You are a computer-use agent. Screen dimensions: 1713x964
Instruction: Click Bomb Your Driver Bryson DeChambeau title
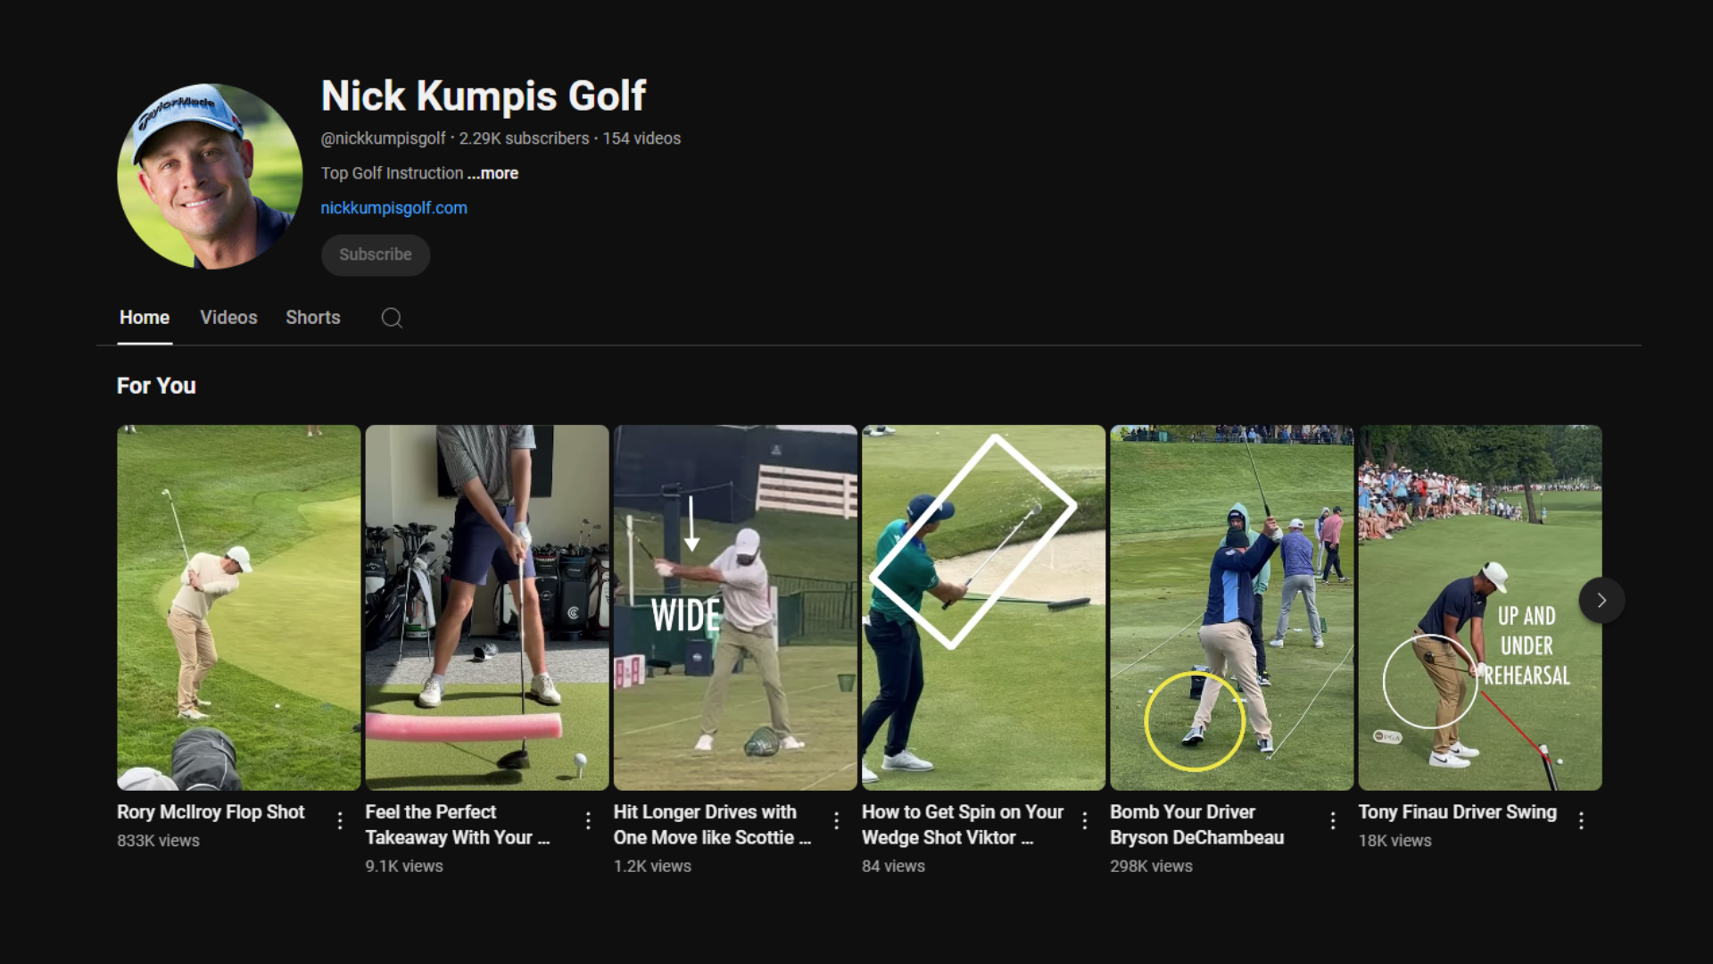pos(1196,825)
